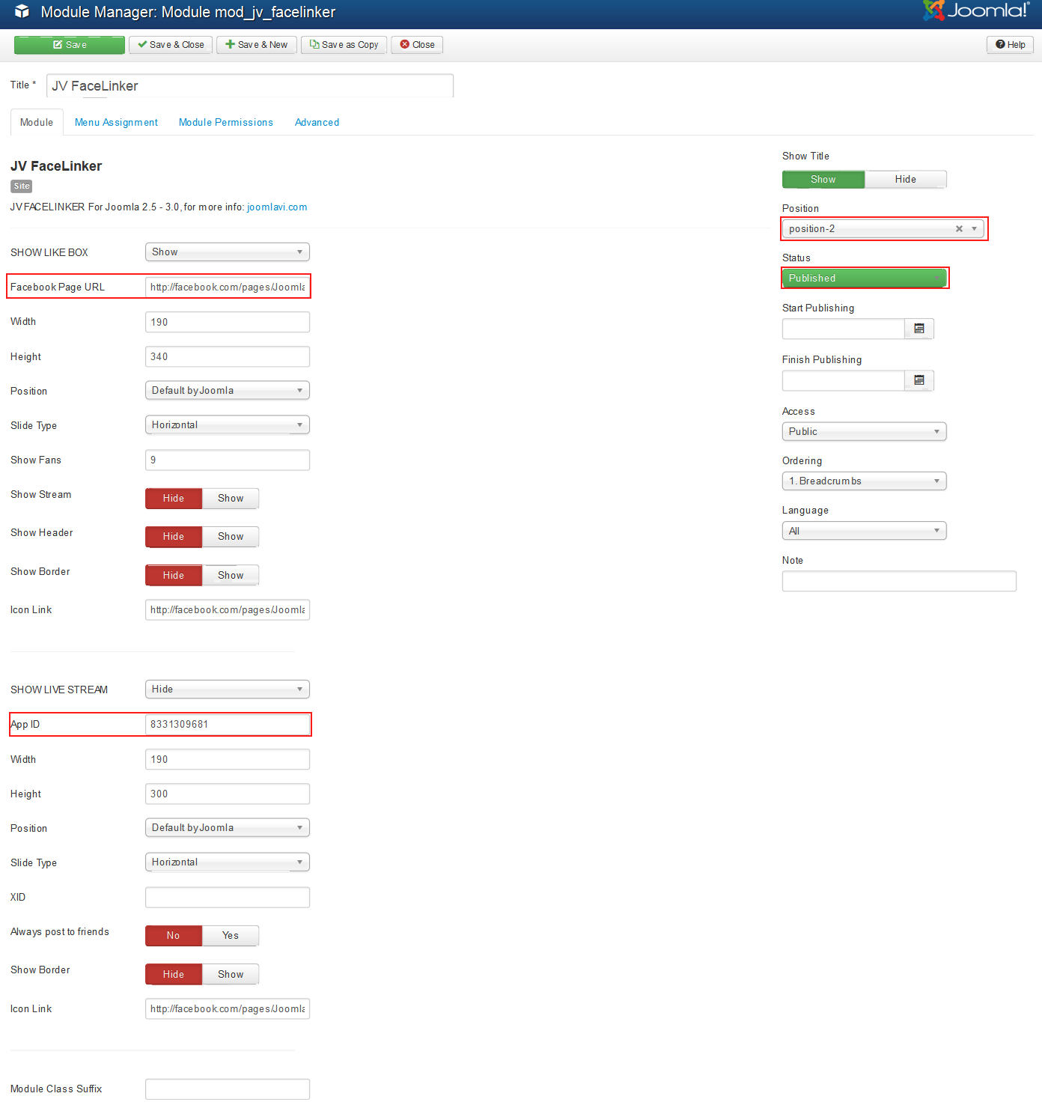The image size is (1042, 1117).
Task: Open Language dropdown showing All
Action: [865, 532]
